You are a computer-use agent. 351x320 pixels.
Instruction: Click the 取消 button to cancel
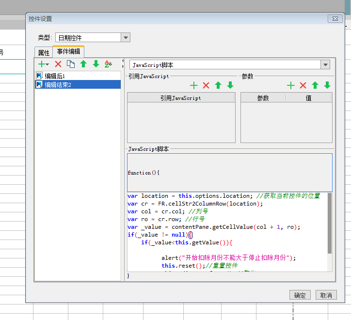(326, 295)
